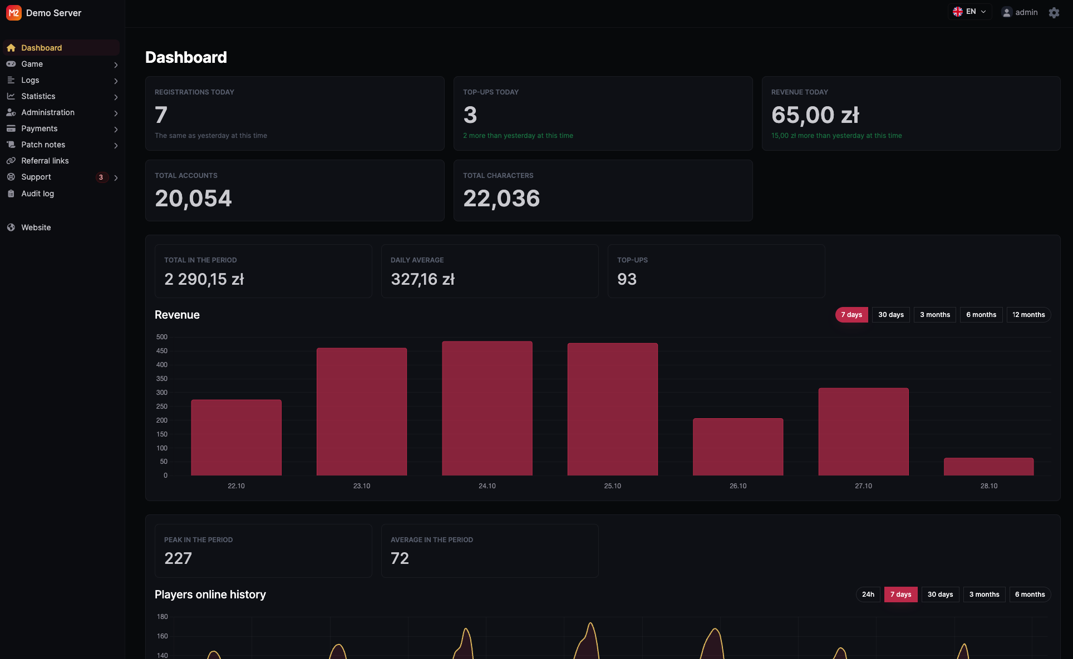Click the Referral links chain icon

(11, 161)
